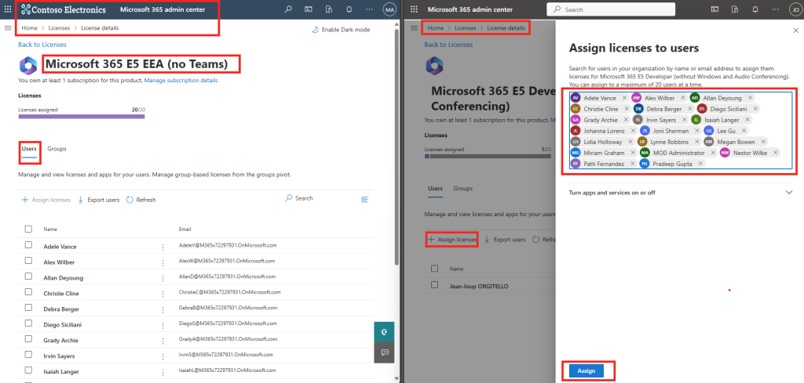The width and height of the screenshot is (804, 383).
Task: Open more actions for Grady Archie row
Action: click(x=163, y=341)
